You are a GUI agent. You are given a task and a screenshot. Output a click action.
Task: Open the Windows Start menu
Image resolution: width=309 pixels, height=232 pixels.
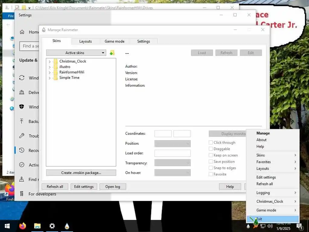(7, 226)
